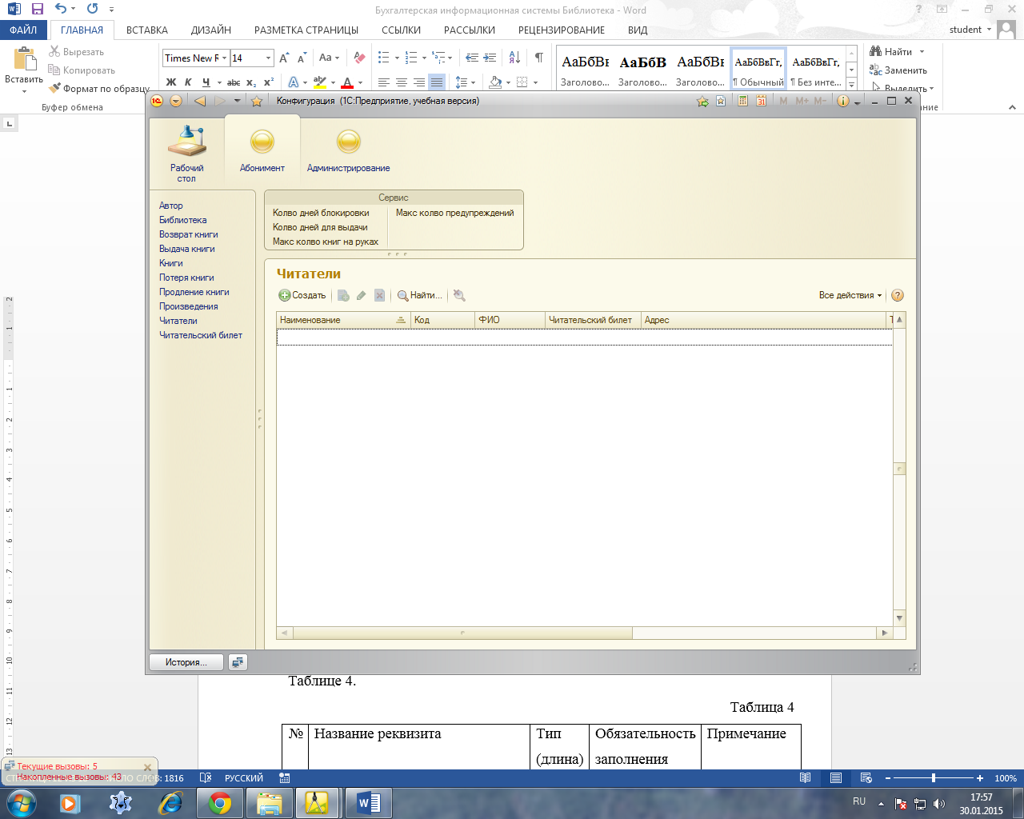The width and height of the screenshot is (1024, 819).
Task: Toggle italic К formatting in Word
Action: [x=188, y=82]
